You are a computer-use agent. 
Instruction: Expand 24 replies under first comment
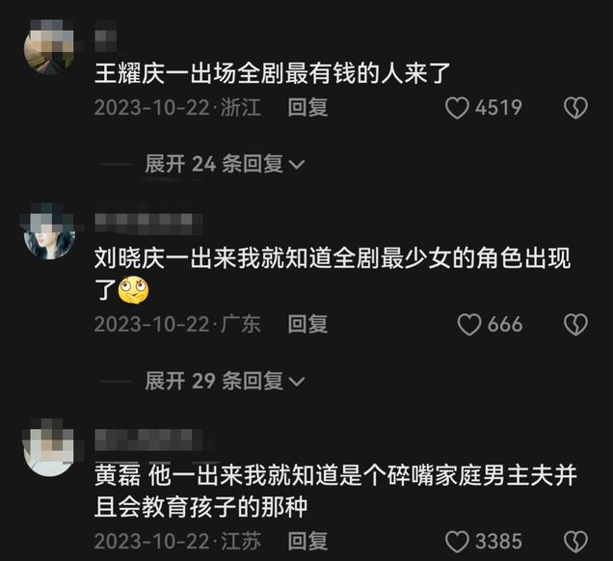tap(225, 164)
